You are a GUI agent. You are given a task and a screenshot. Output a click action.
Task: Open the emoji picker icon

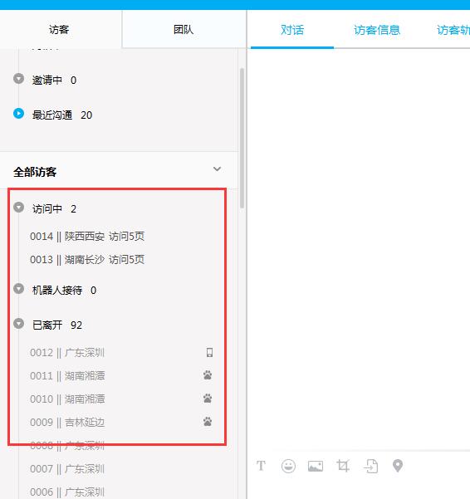pyautogui.click(x=288, y=467)
